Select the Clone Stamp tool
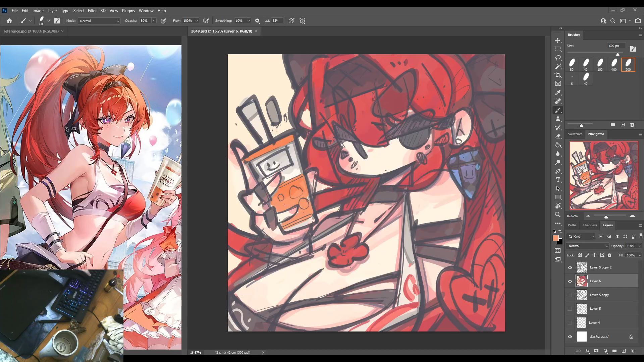Viewport: 644px width, 362px height. [558, 119]
